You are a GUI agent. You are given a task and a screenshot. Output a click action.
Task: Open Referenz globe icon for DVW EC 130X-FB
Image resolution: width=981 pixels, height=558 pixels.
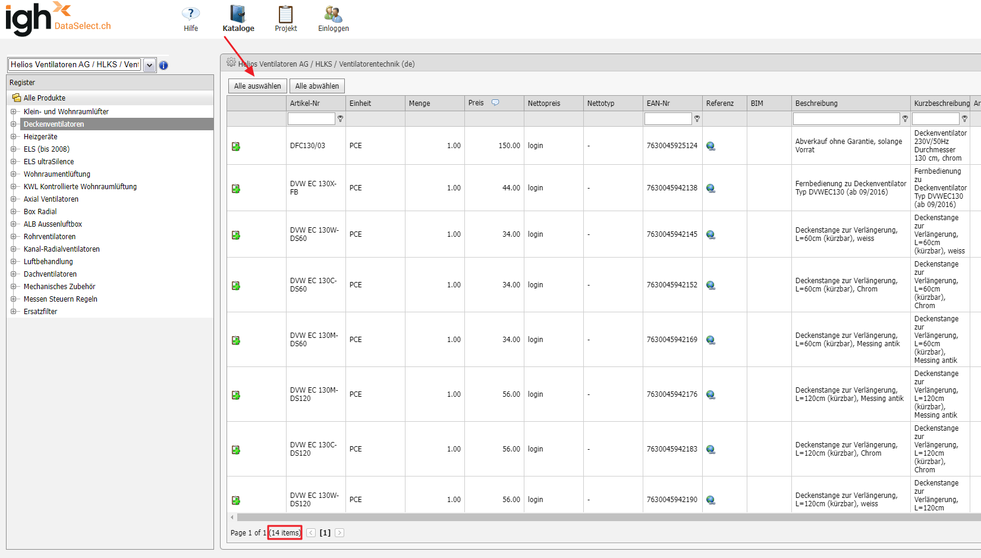[x=710, y=189]
